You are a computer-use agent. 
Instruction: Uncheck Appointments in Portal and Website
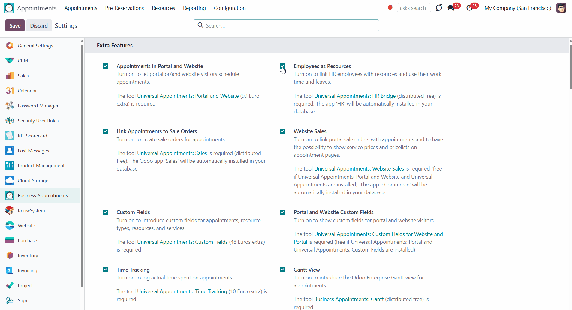coord(105,66)
